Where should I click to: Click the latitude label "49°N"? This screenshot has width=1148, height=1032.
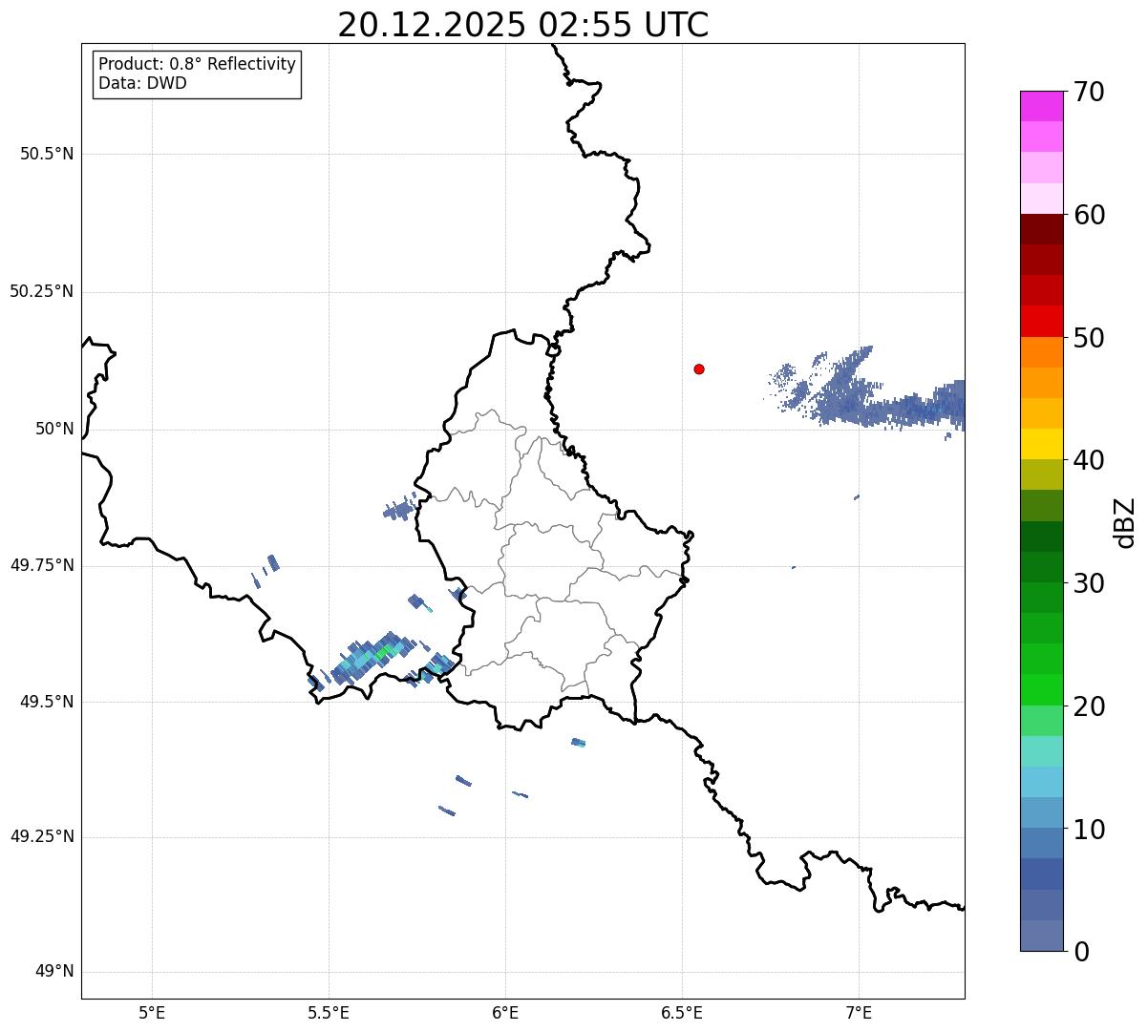click(54, 972)
